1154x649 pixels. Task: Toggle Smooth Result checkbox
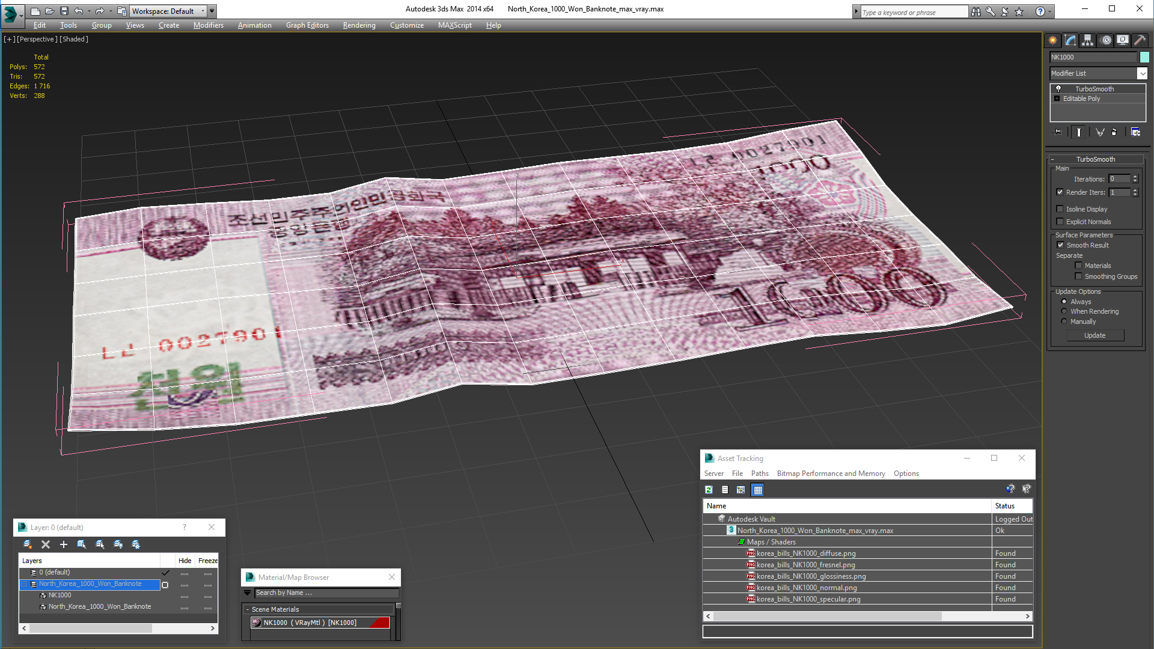pos(1060,245)
